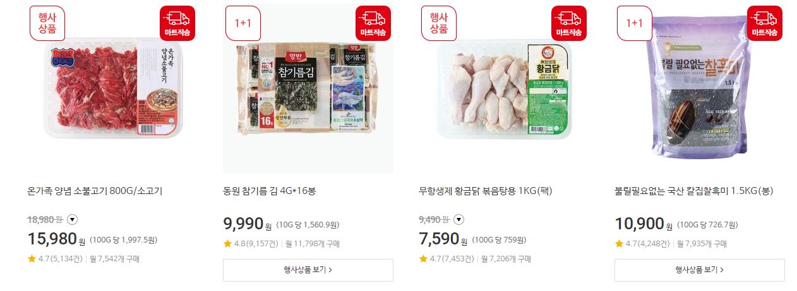Click the 마트직송 truck icon on bulgogi product

pos(177,23)
